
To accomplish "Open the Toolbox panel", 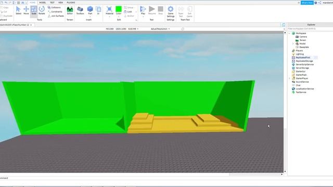I will (x=80, y=10).
